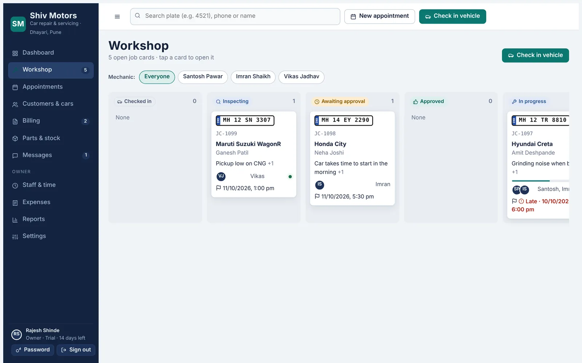Click the IS avatar on Honda City card
Screen dimensions: 582x363
319,185
